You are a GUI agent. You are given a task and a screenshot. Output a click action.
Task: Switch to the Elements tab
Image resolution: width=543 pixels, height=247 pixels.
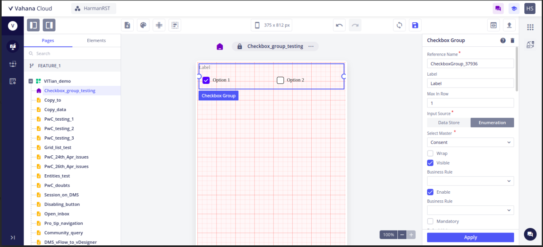(x=96, y=40)
